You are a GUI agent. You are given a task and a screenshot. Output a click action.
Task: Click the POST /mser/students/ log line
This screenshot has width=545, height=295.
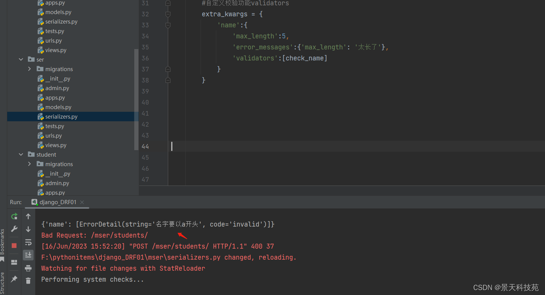click(158, 246)
